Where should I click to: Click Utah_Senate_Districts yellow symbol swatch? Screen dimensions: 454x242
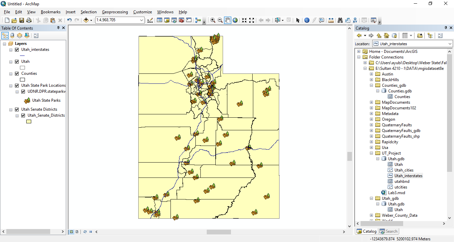tap(29, 122)
